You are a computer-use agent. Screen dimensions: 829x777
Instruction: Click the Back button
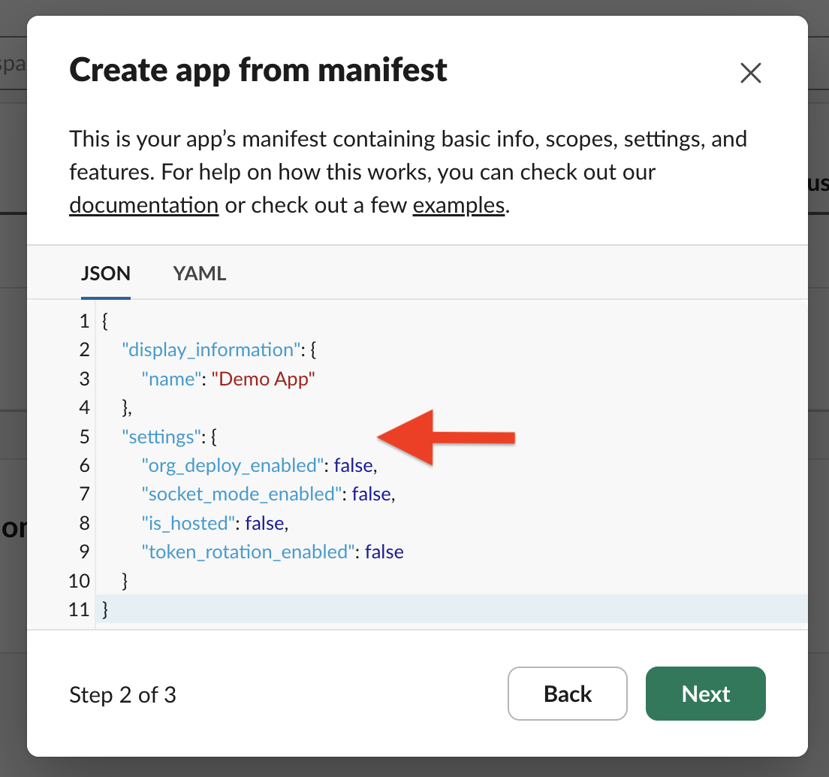coord(567,694)
